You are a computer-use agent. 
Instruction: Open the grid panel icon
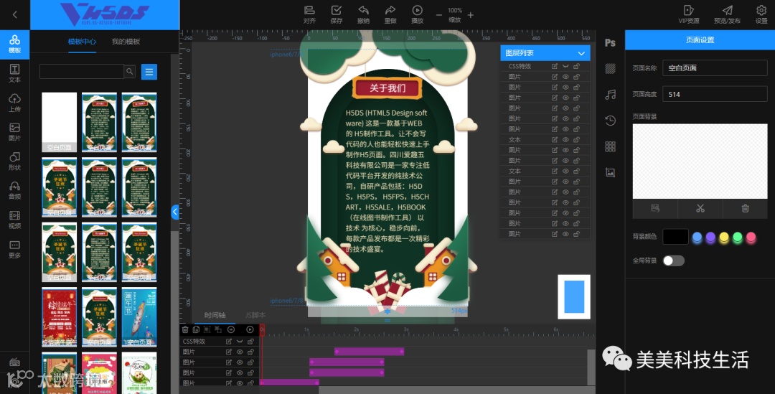(x=611, y=146)
